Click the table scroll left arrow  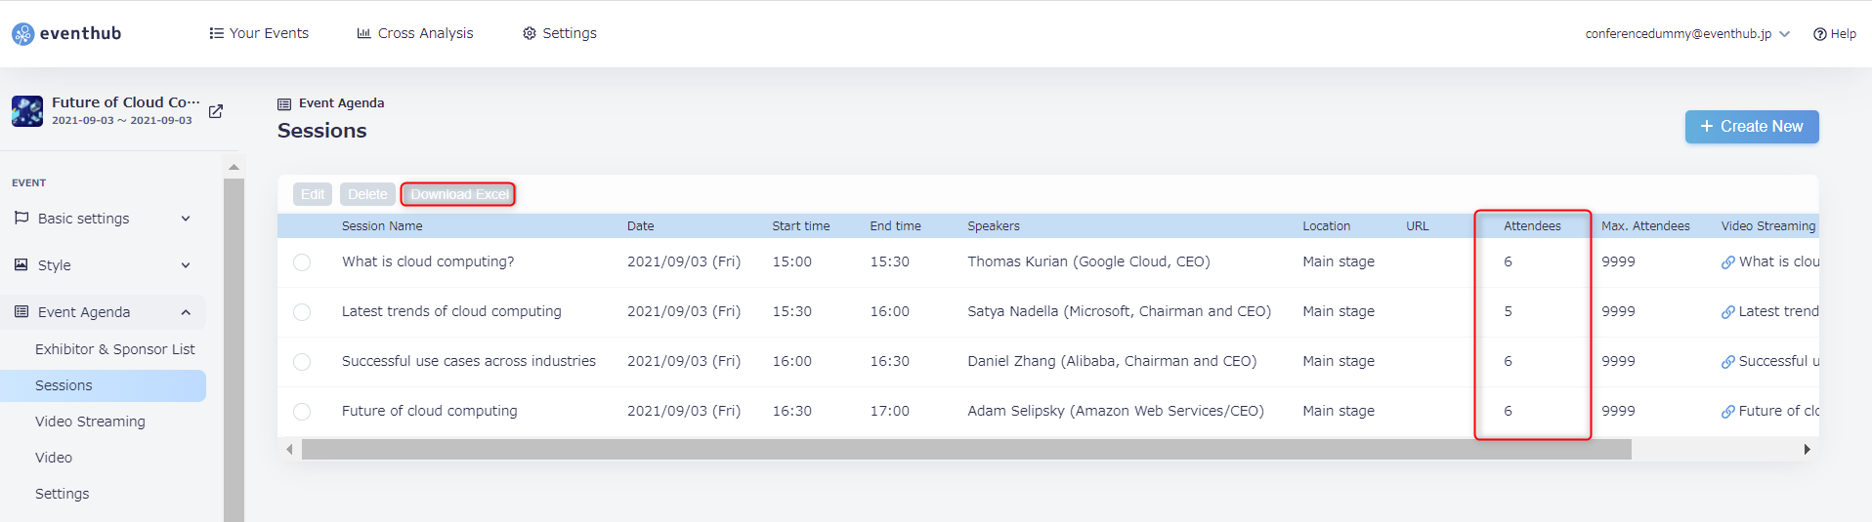tap(289, 449)
